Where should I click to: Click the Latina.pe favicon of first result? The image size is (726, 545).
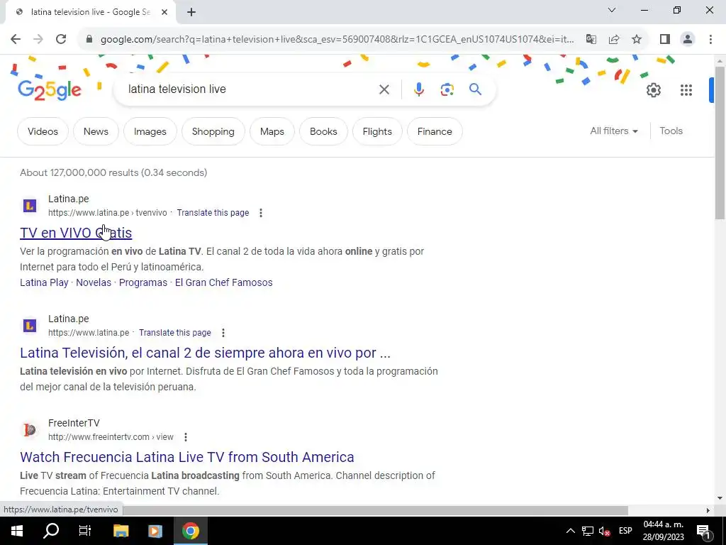(x=30, y=205)
